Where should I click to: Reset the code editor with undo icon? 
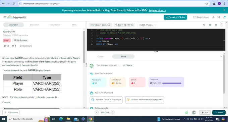204,25
